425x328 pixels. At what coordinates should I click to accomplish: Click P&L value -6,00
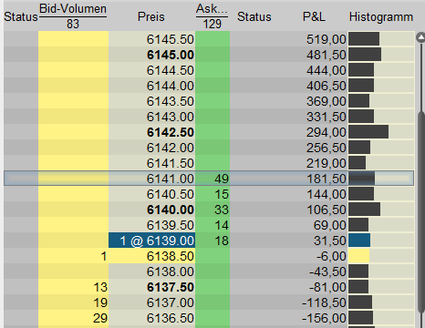(x=331, y=256)
